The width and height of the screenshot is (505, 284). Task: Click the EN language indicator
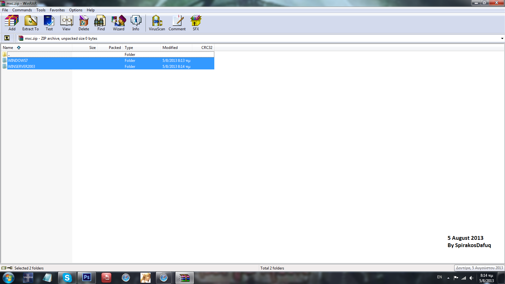coord(439,277)
